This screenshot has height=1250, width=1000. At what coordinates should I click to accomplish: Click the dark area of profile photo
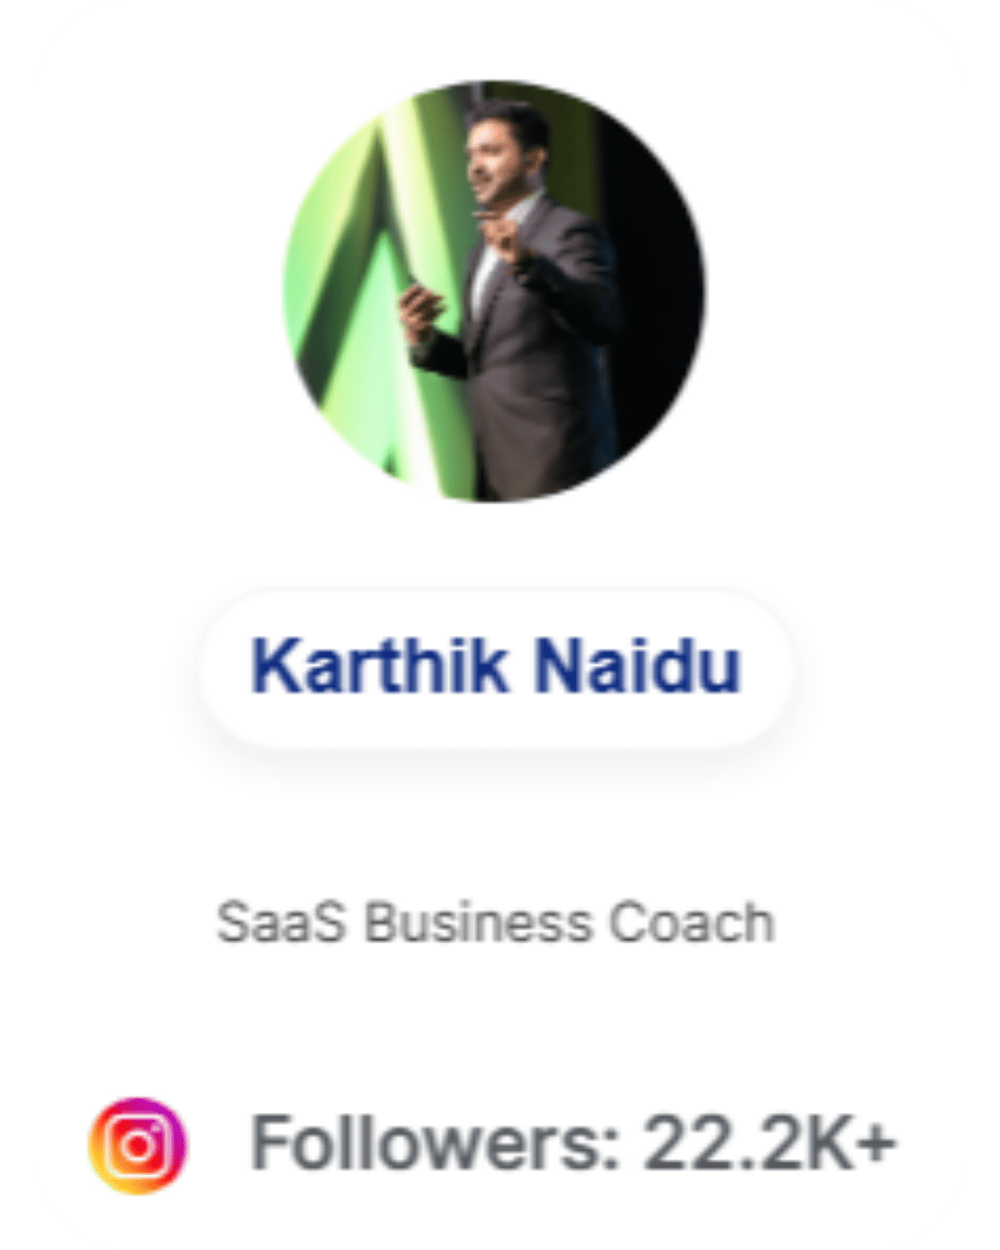[x=657, y=278]
